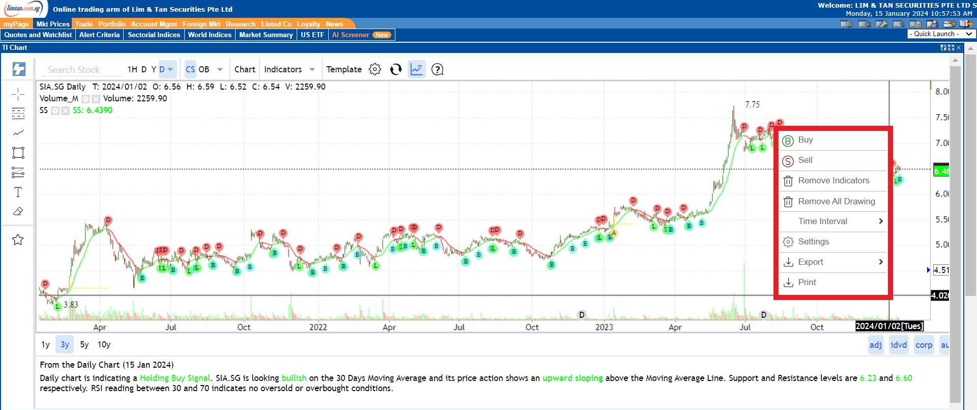Image resolution: width=977 pixels, height=410 pixels.
Task: Open the Mkt Prices tab
Action: pyautogui.click(x=53, y=24)
